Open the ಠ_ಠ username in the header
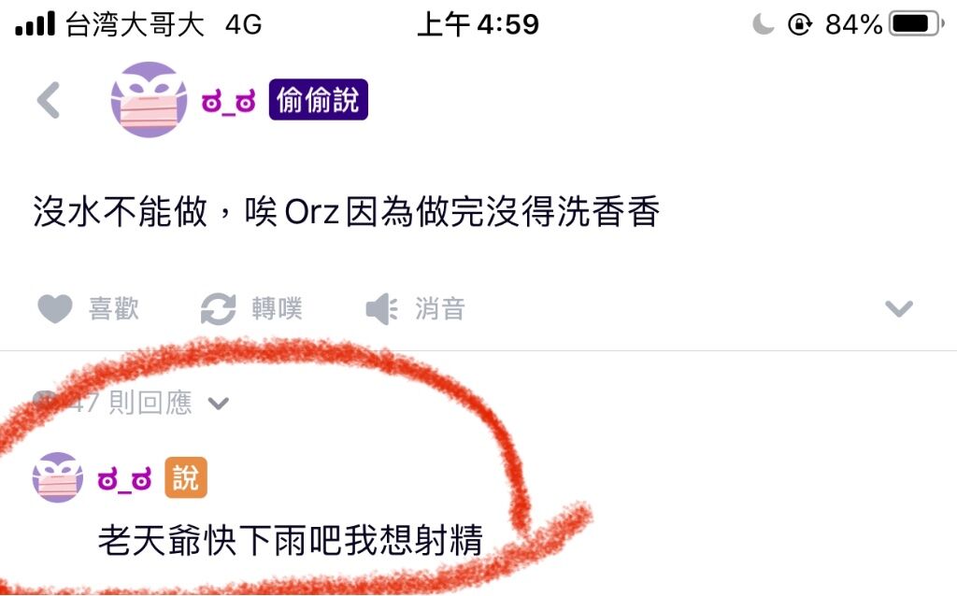This screenshot has height=596, width=957. (x=228, y=101)
